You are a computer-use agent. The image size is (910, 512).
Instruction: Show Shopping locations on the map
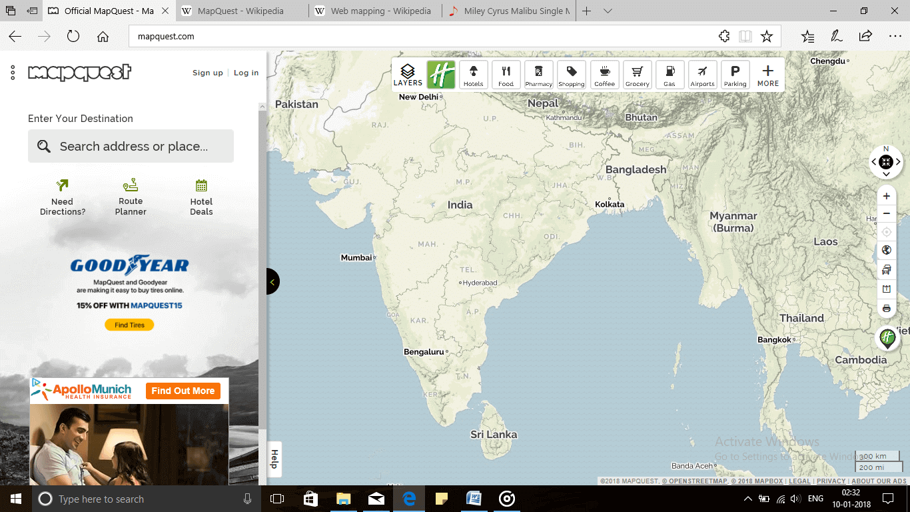pos(571,75)
